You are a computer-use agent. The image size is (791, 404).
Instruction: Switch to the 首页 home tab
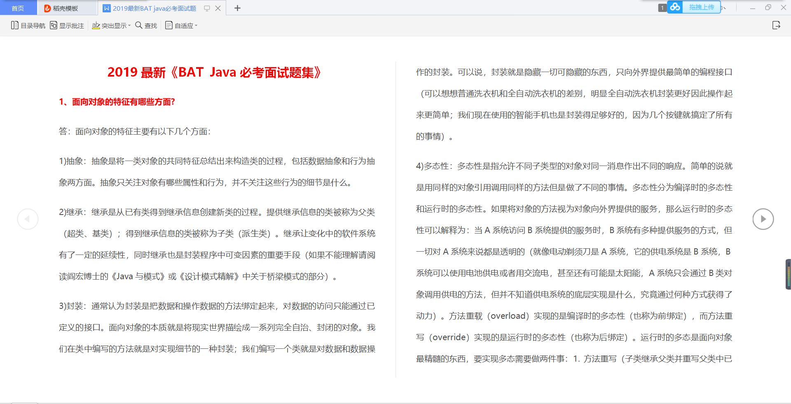(18, 8)
